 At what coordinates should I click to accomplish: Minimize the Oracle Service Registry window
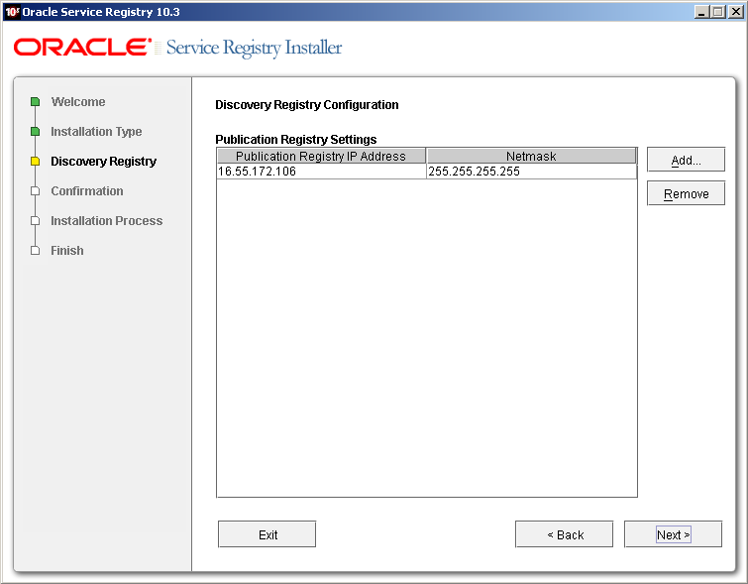click(x=700, y=12)
